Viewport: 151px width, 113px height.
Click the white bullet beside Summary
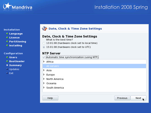(7, 65)
